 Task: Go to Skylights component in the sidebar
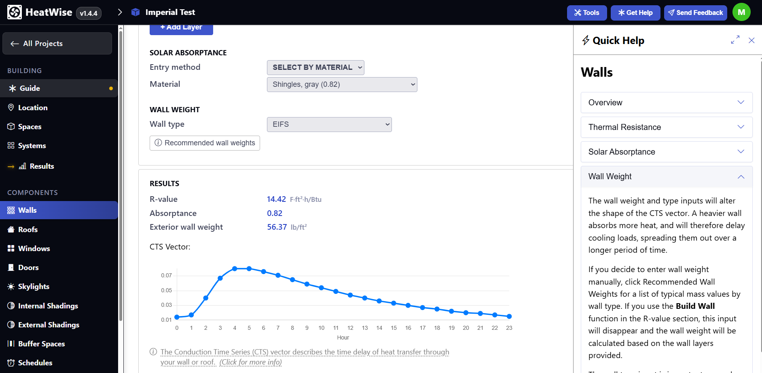pos(34,287)
